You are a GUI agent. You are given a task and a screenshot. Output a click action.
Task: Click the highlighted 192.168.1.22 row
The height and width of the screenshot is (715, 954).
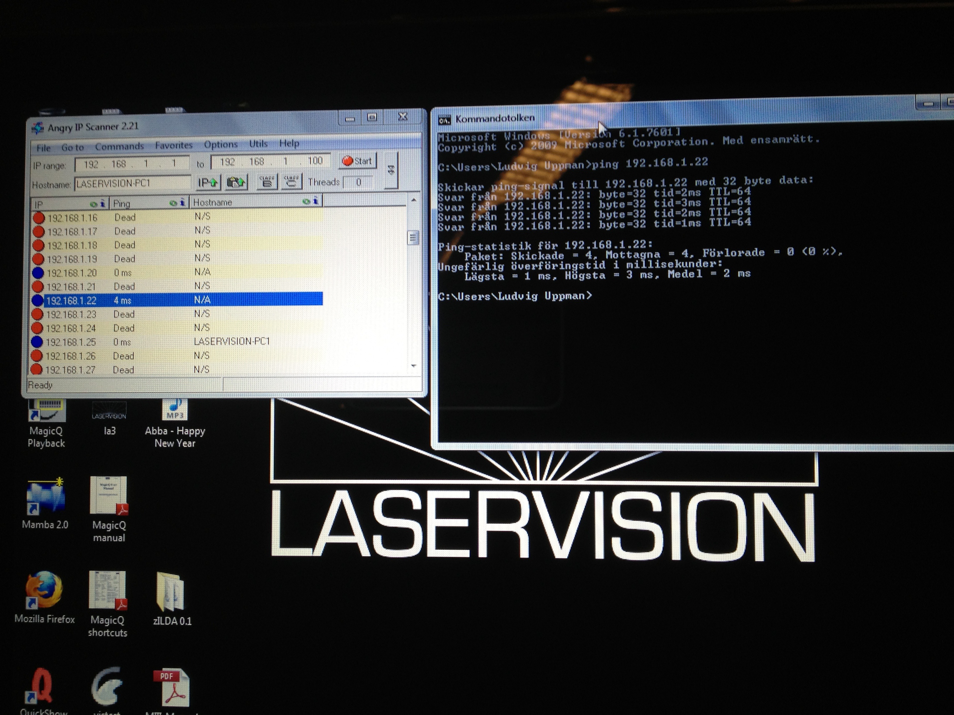[x=177, y=300]
